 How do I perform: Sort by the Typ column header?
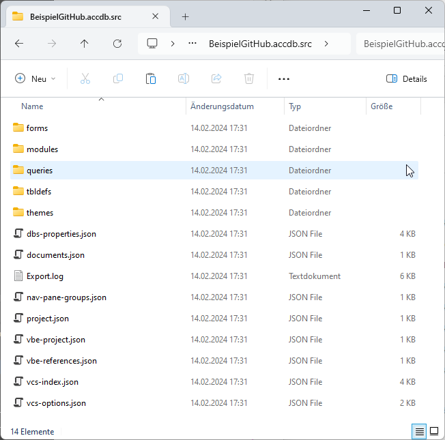click(x=295, y=106)
